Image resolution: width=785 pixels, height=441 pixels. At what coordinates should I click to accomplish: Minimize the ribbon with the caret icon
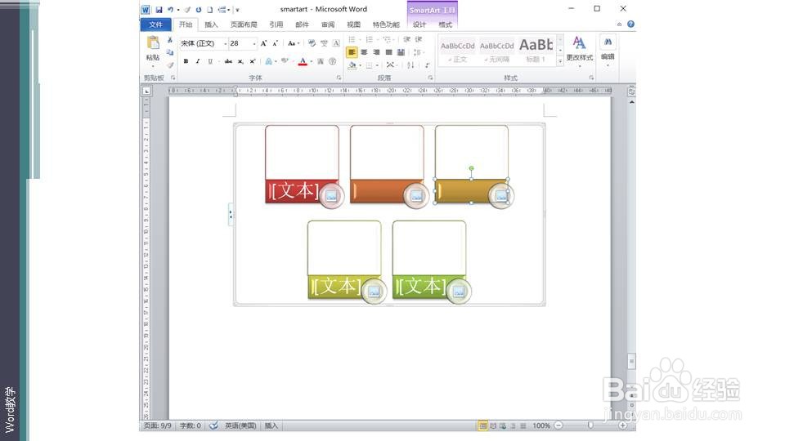[619, 24]
